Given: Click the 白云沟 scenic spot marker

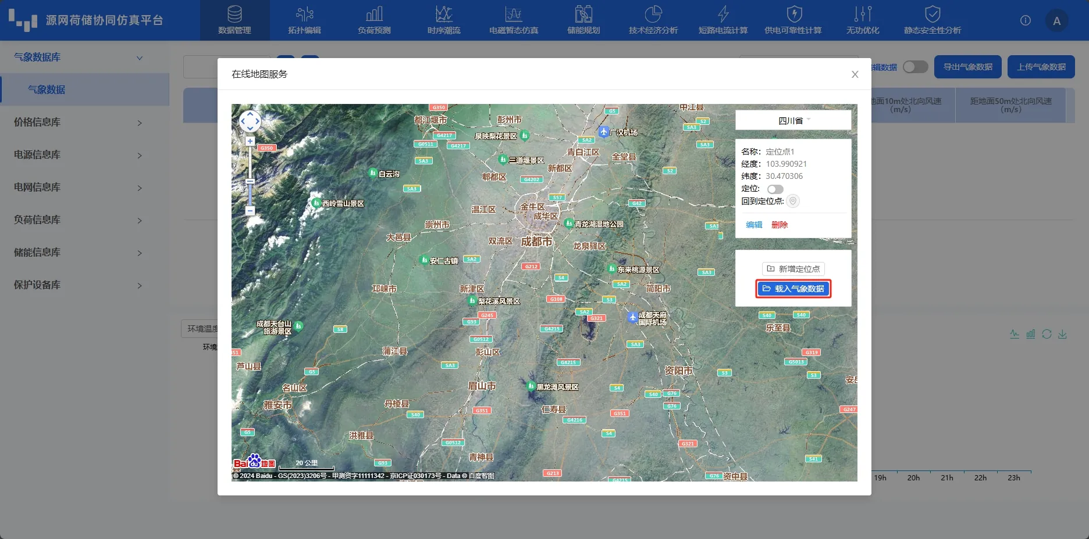Looking at the screenshot, I should point(373,173).
